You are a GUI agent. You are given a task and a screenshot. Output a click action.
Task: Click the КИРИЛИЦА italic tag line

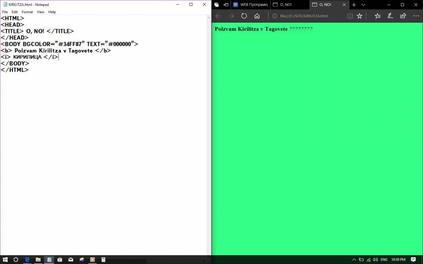point(30,57)
